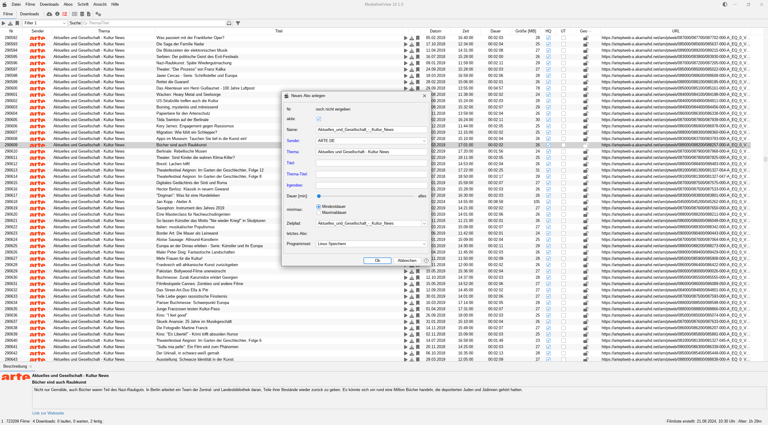Image resolution: width=768 pixels, height=425 pixels.
Task: Click the cloud download film list icon
Action: click(x=49, y=14)
